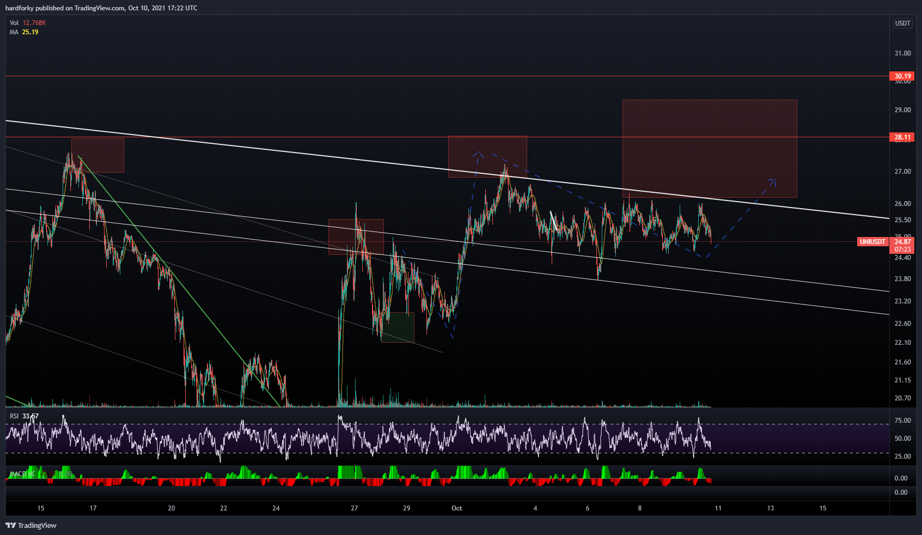Click the Vol 12.768K indicator label
The height and width of the screenshot is (535, 922).
tap(28, 23)
